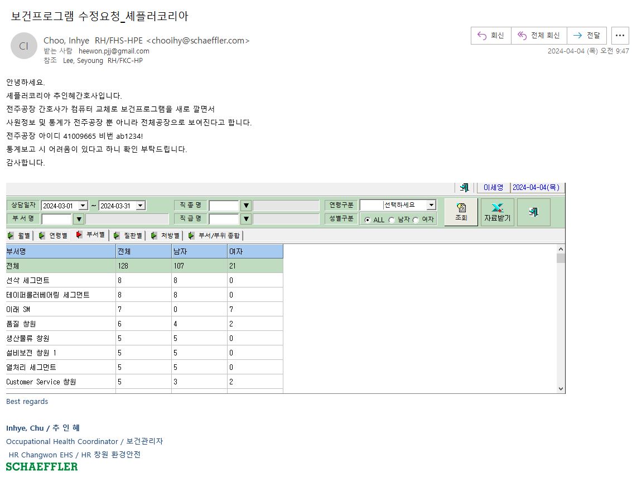Click the 전달 forward arrow button
632x478 pixels.
click(x=587, y=36)
